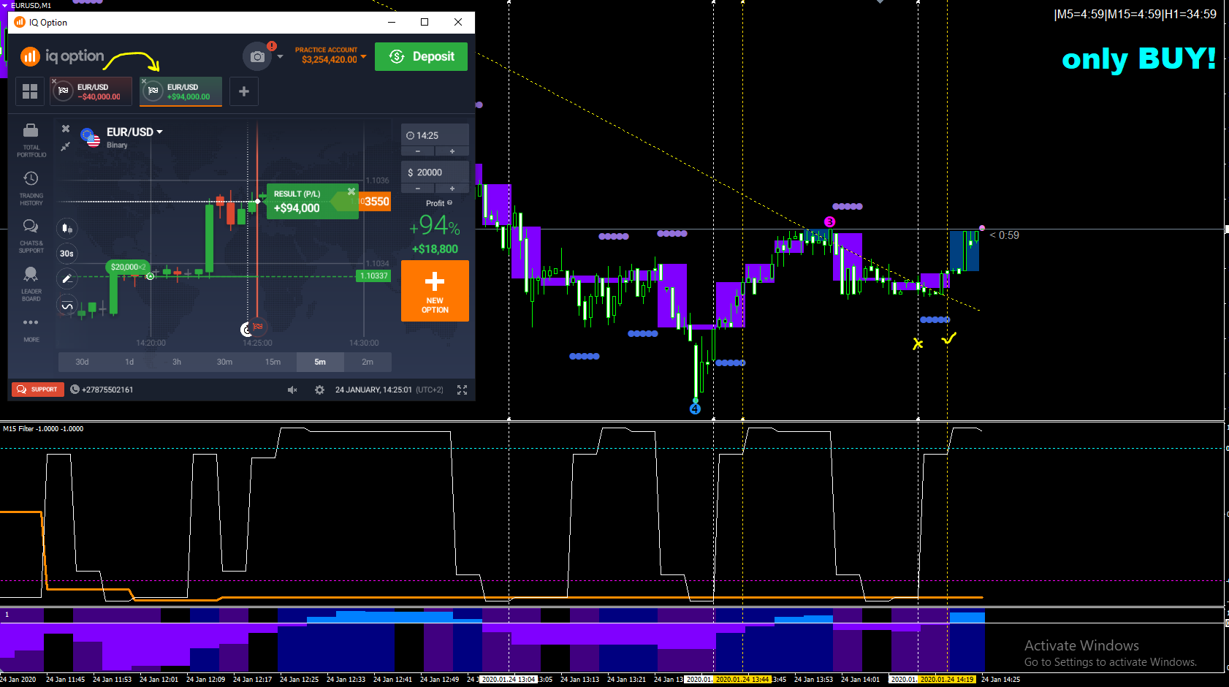Select the drawing pencil tool
Viewport: 1229px width, 687px height.
tap(66, 278)
